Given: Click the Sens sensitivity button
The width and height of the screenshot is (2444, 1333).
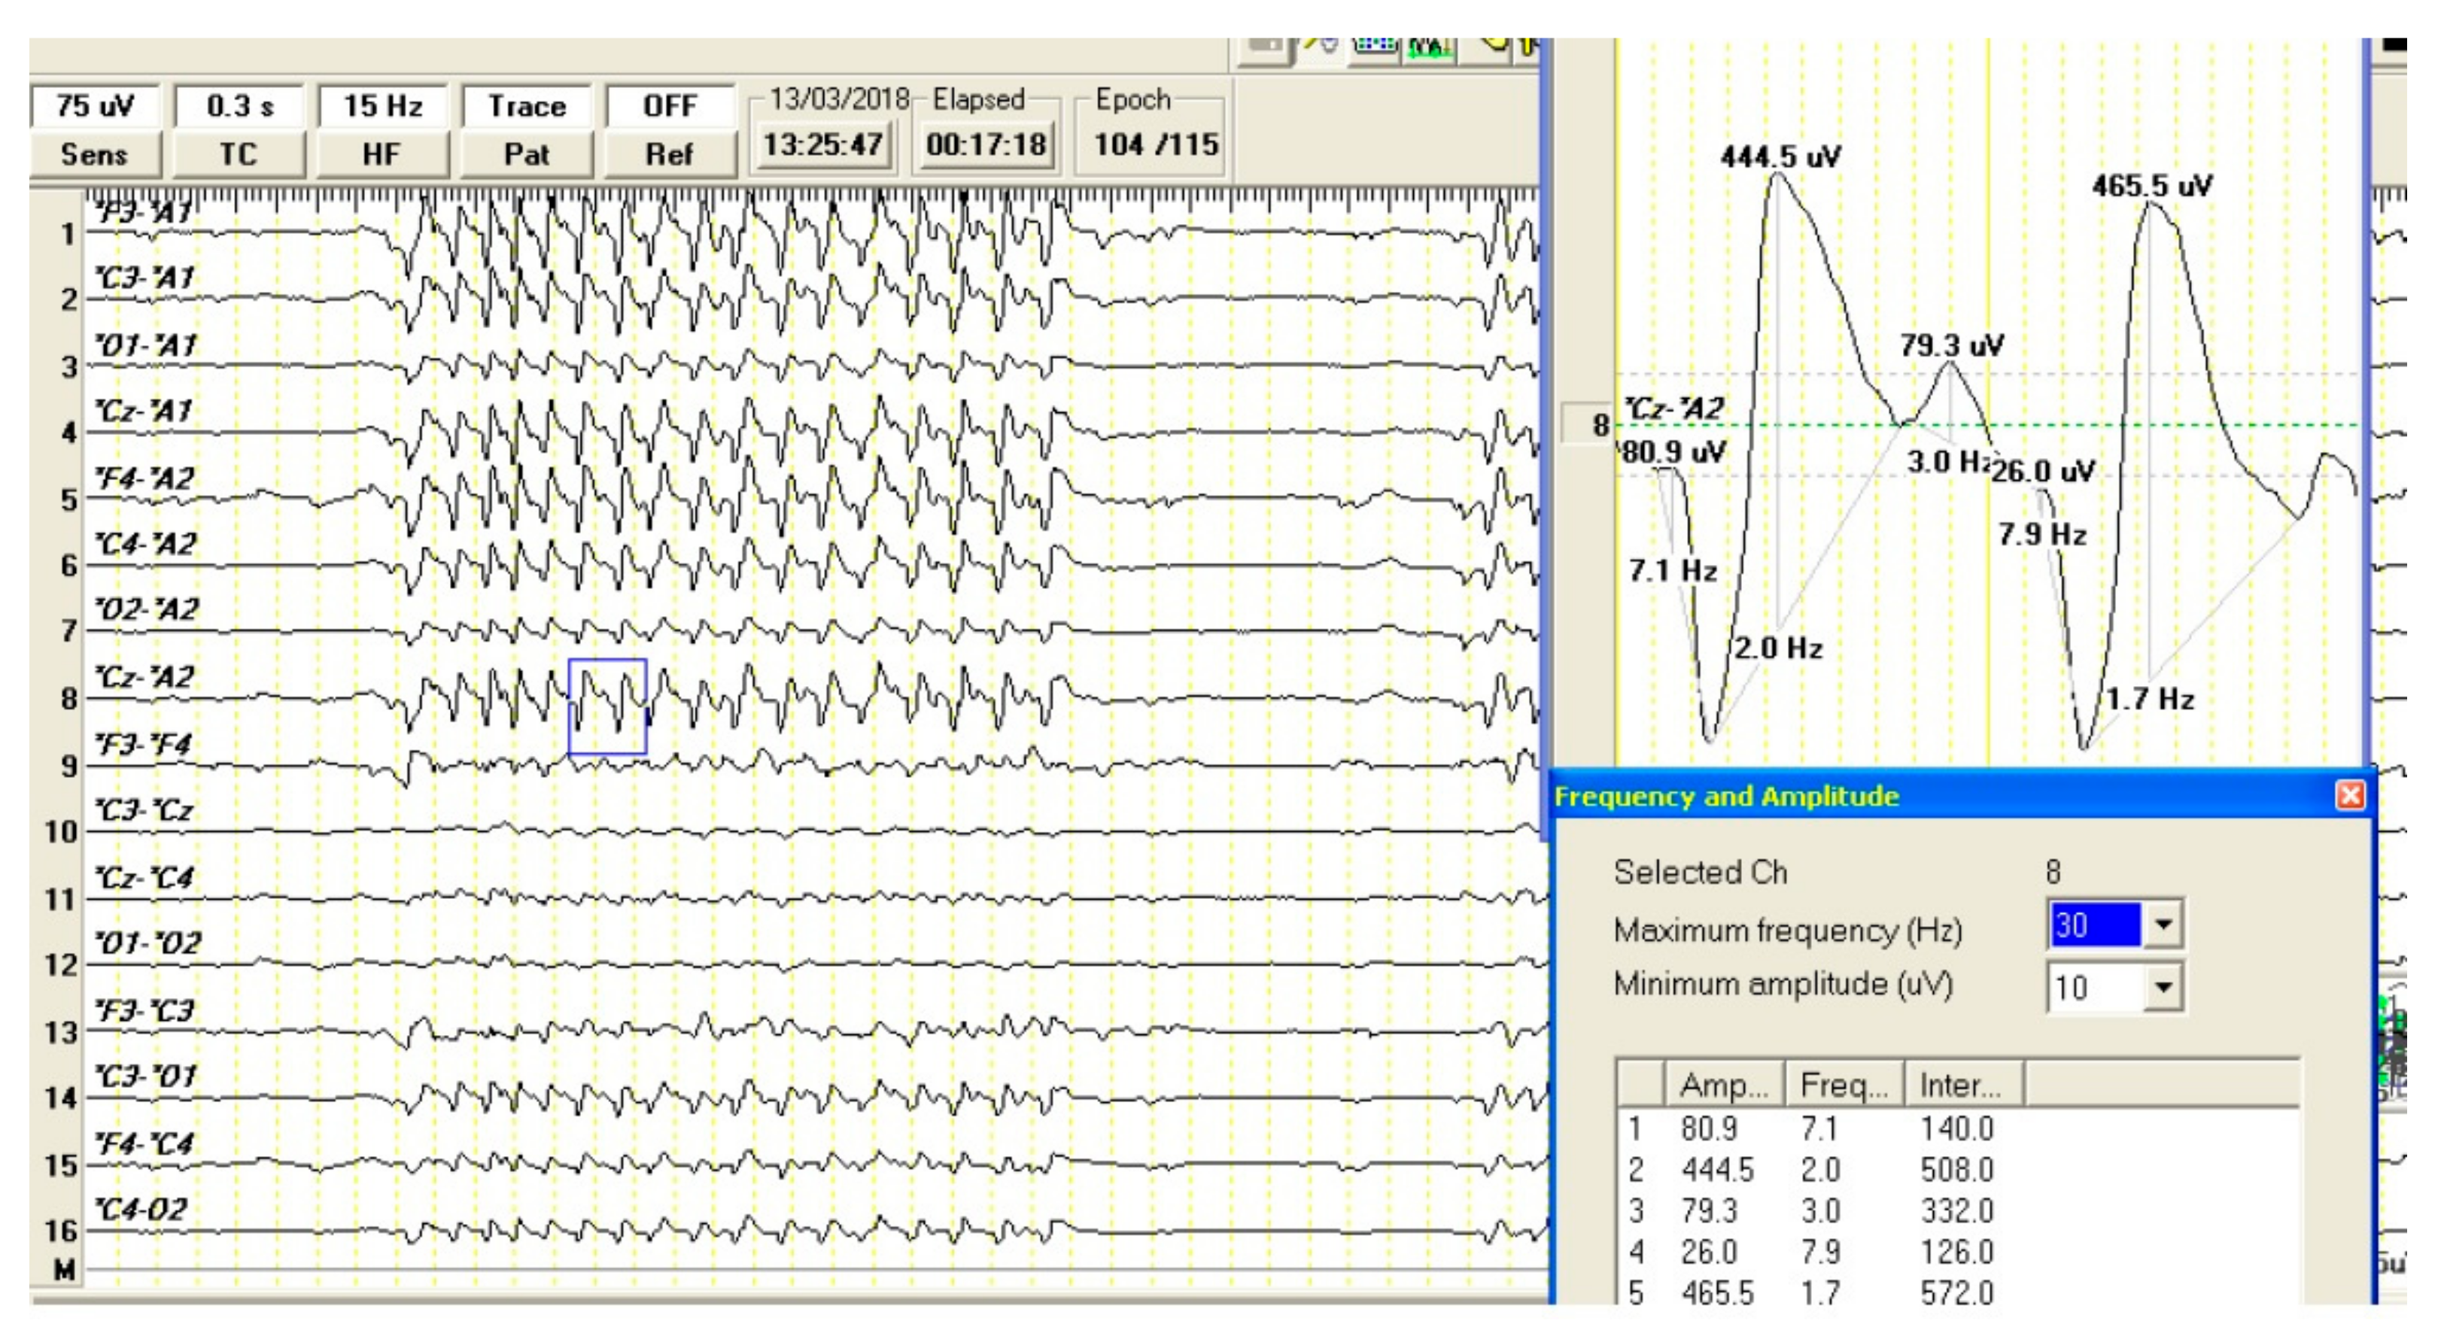Looking at the screenshot, I should click(94, 153).
